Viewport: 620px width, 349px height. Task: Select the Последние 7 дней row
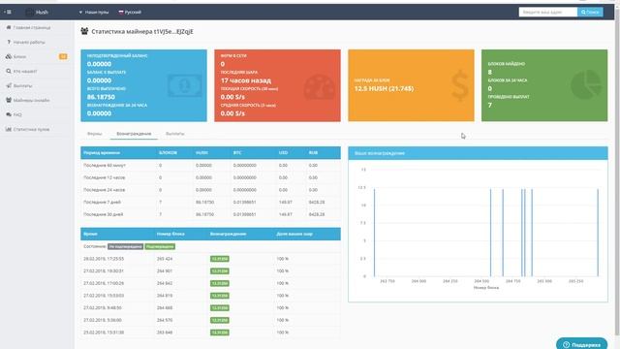click(x=210, y=203)
